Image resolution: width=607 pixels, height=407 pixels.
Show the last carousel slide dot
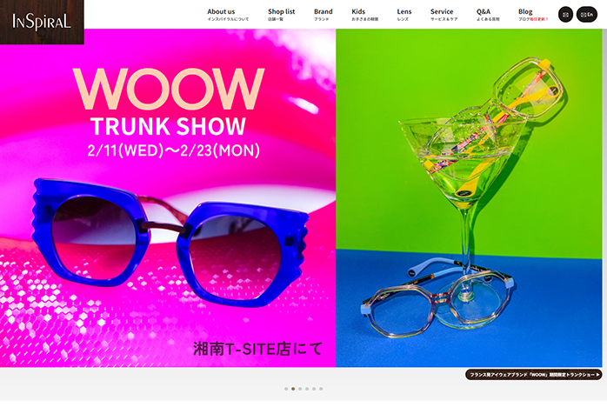(x=321, y=389)
